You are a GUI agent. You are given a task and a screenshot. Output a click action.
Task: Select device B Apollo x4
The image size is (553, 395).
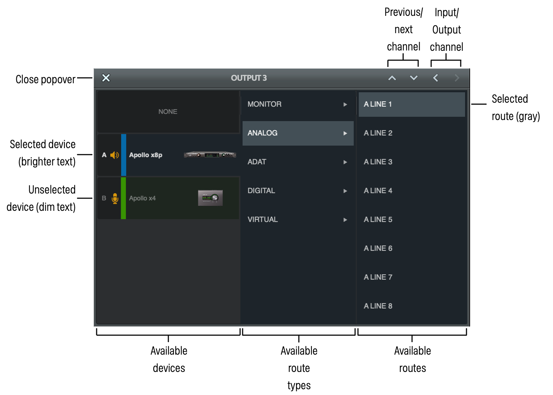click(162, 198)
